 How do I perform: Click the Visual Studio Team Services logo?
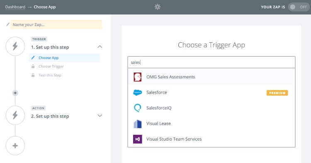point(137,139)
